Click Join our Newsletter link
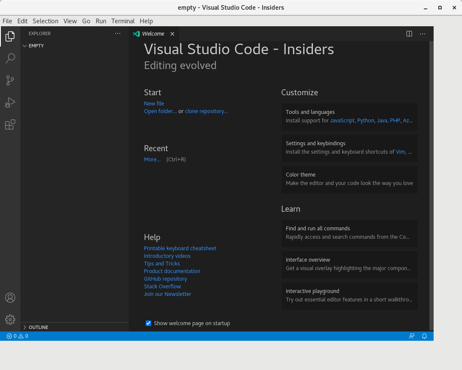The width and height of the screenshot is (462, 370). click(167, 294)
